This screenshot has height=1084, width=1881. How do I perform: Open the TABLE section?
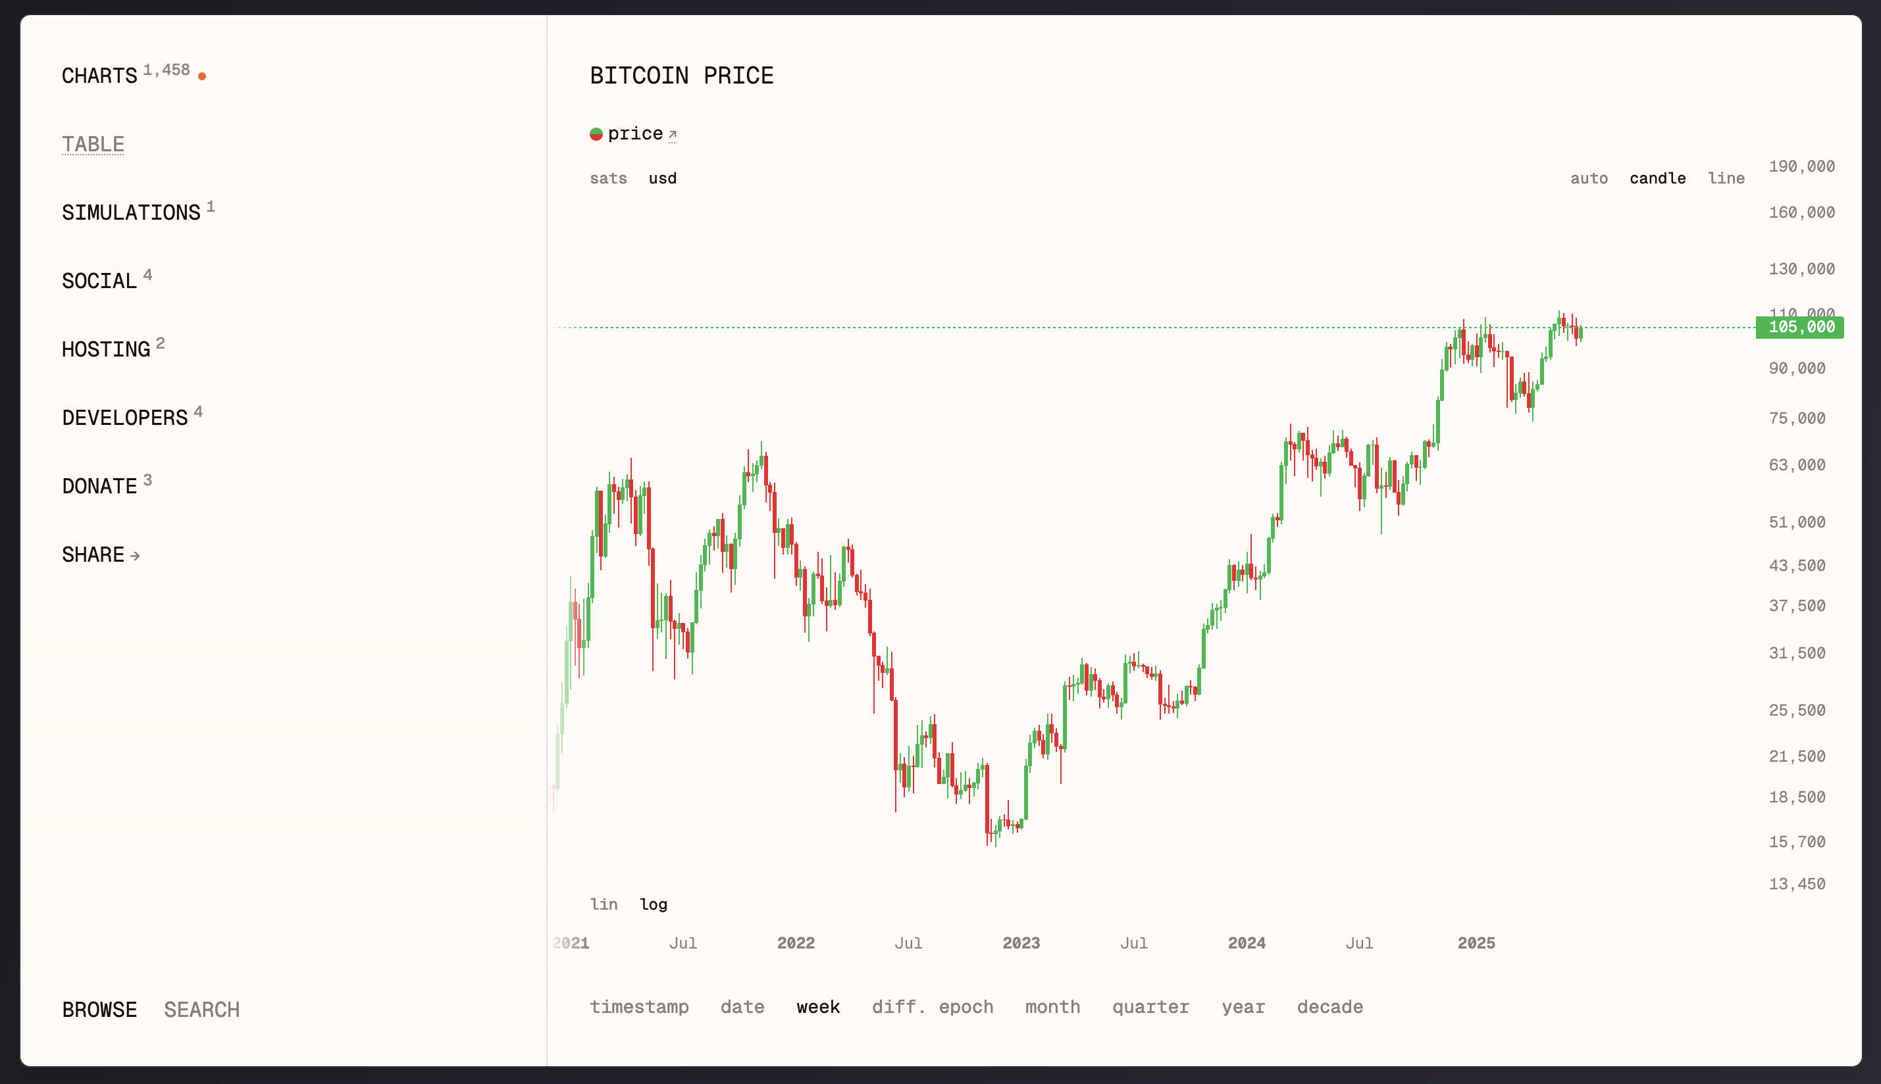(x=93, y=143)
